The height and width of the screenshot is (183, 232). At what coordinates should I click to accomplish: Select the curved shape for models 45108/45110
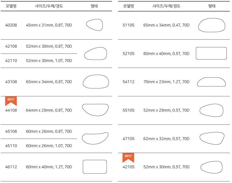[95, 138]
